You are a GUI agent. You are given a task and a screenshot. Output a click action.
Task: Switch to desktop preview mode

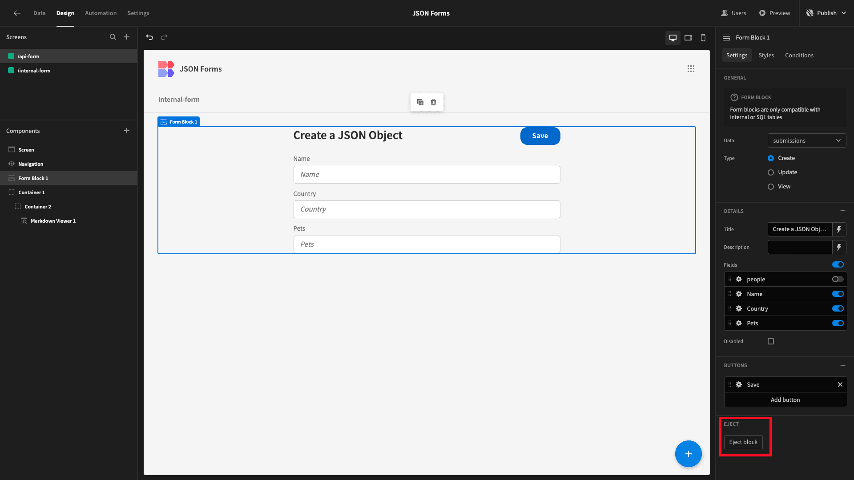(673, 38)
